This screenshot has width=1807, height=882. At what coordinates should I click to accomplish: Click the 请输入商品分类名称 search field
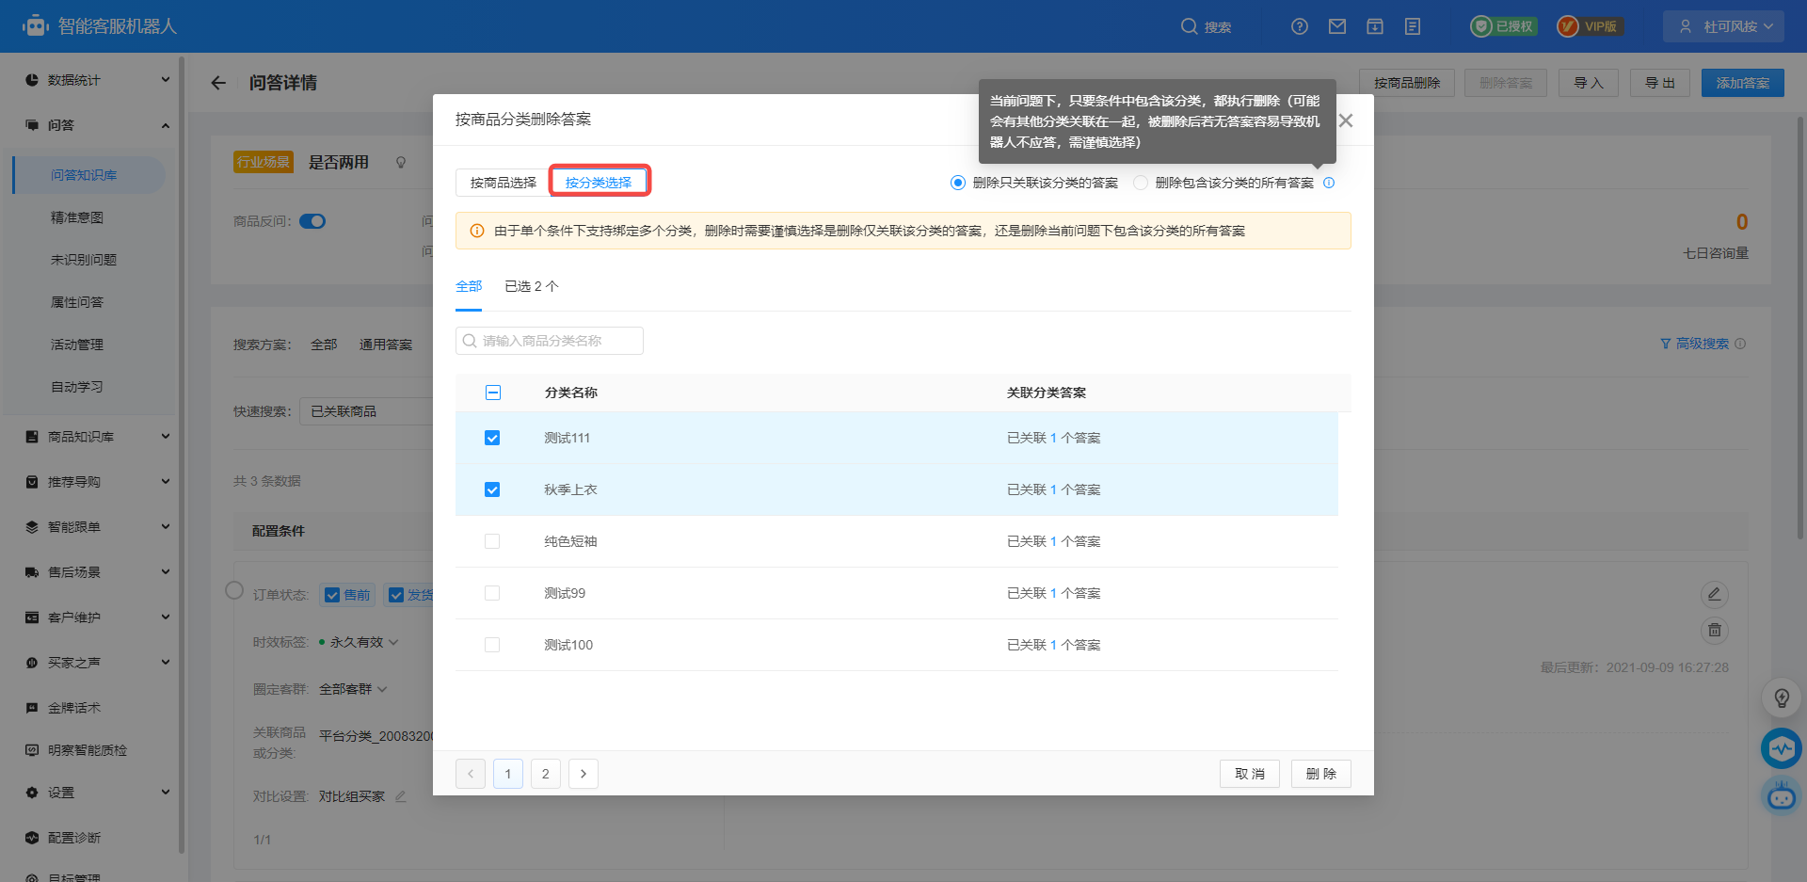tap(550, 341)
